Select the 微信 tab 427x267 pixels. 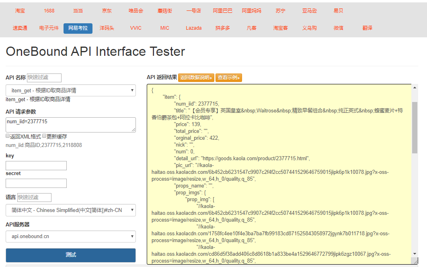(x=339, y=28)
